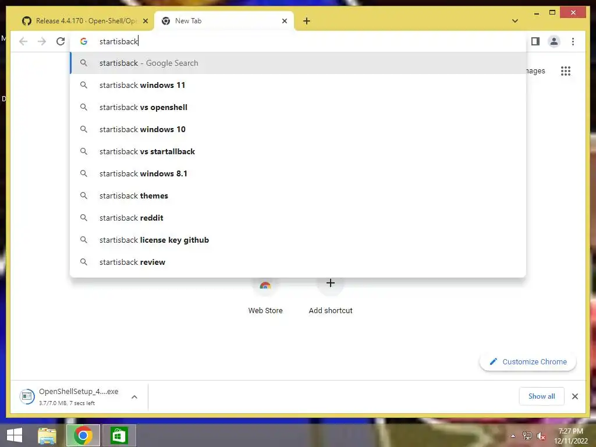This screenshot has height=447, width=596.
Task: Select the New Tab tab
Action: pos(224,21)
